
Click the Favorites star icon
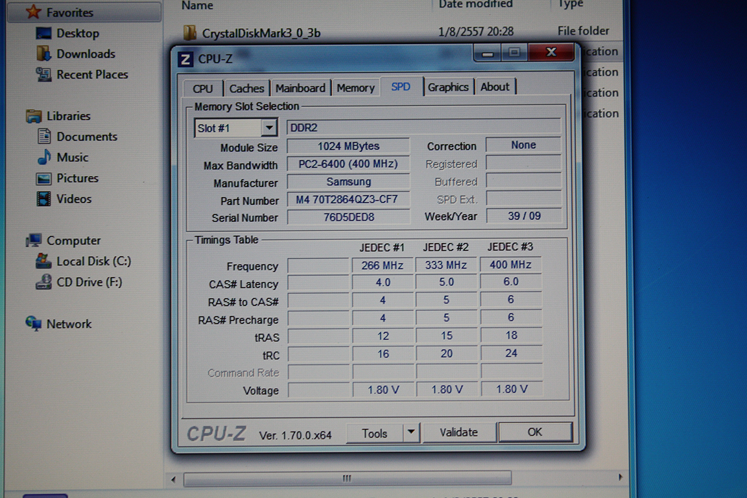pyautogui.click(x=33, y=12)
